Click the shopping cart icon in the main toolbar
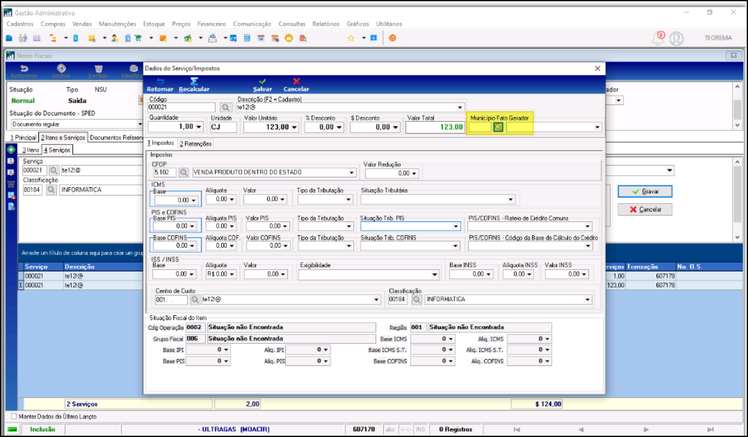Viewport: 748px width, 437px height. [138, 38]
